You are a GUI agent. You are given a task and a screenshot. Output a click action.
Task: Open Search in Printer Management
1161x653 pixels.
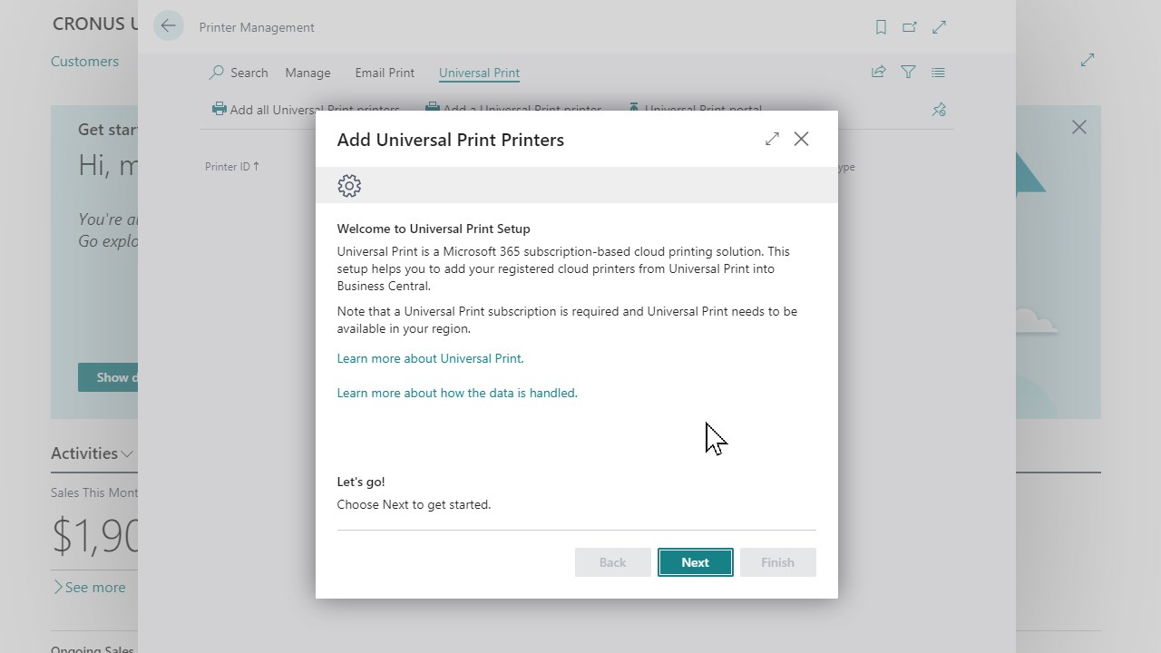(239, 73)
